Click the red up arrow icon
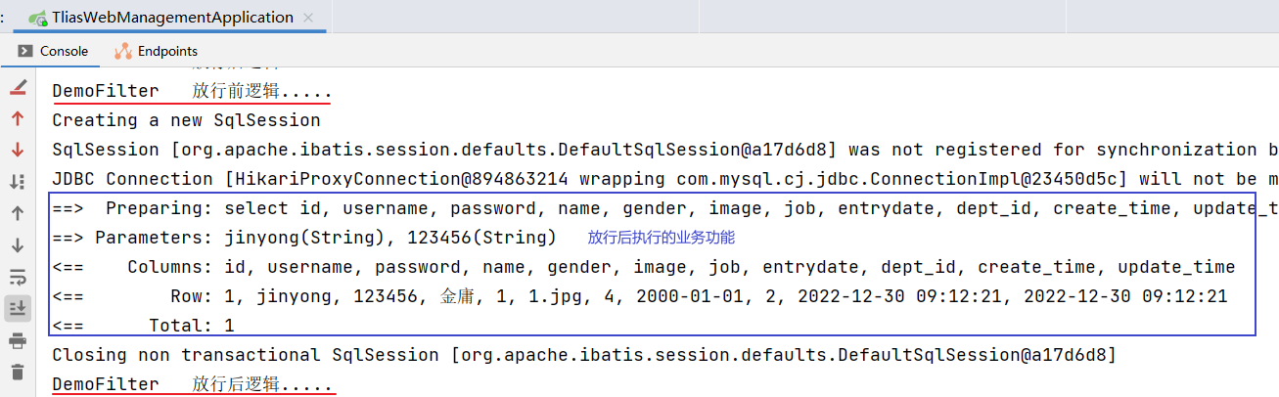The height and width of the screenshot is (397, 1279). pyautogui.click(x=18, y=118)
